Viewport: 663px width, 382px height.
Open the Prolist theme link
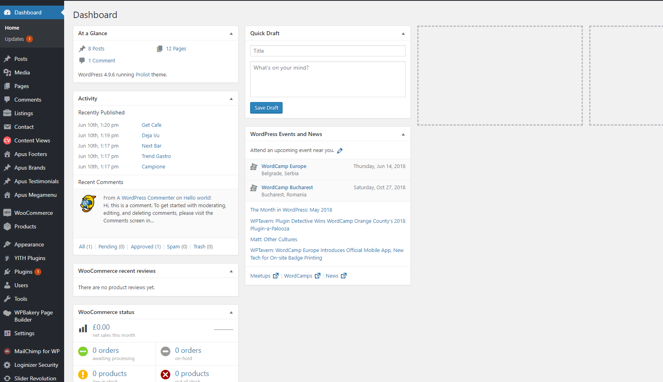click(x=143, y=75)
